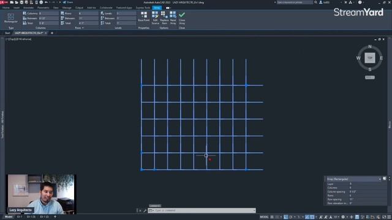The width and height of the screenshot is (392, 220).
Task: Open the object snap options dropdown arrow
Action: coord(316,217)
